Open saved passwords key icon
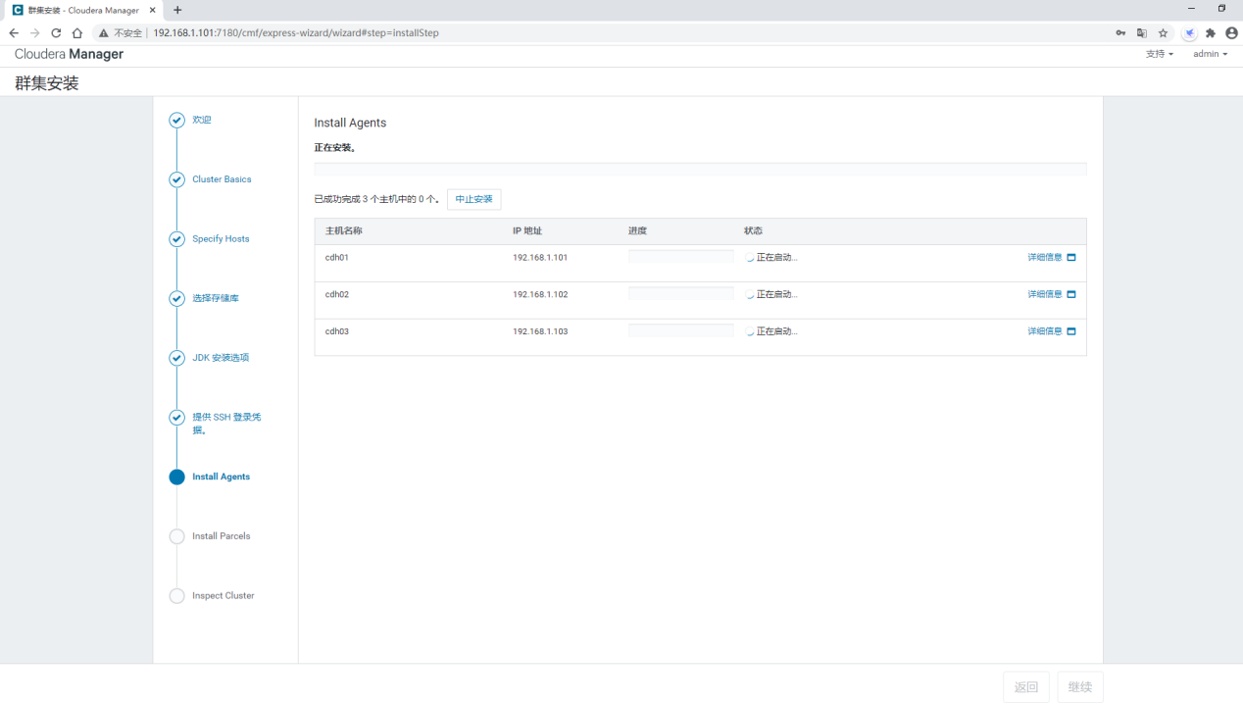This screenshot has width=1243, height=705. coord(1120,32)
